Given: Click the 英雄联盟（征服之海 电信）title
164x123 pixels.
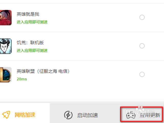Looking at the screenshot, I should [x=43, y=71].
